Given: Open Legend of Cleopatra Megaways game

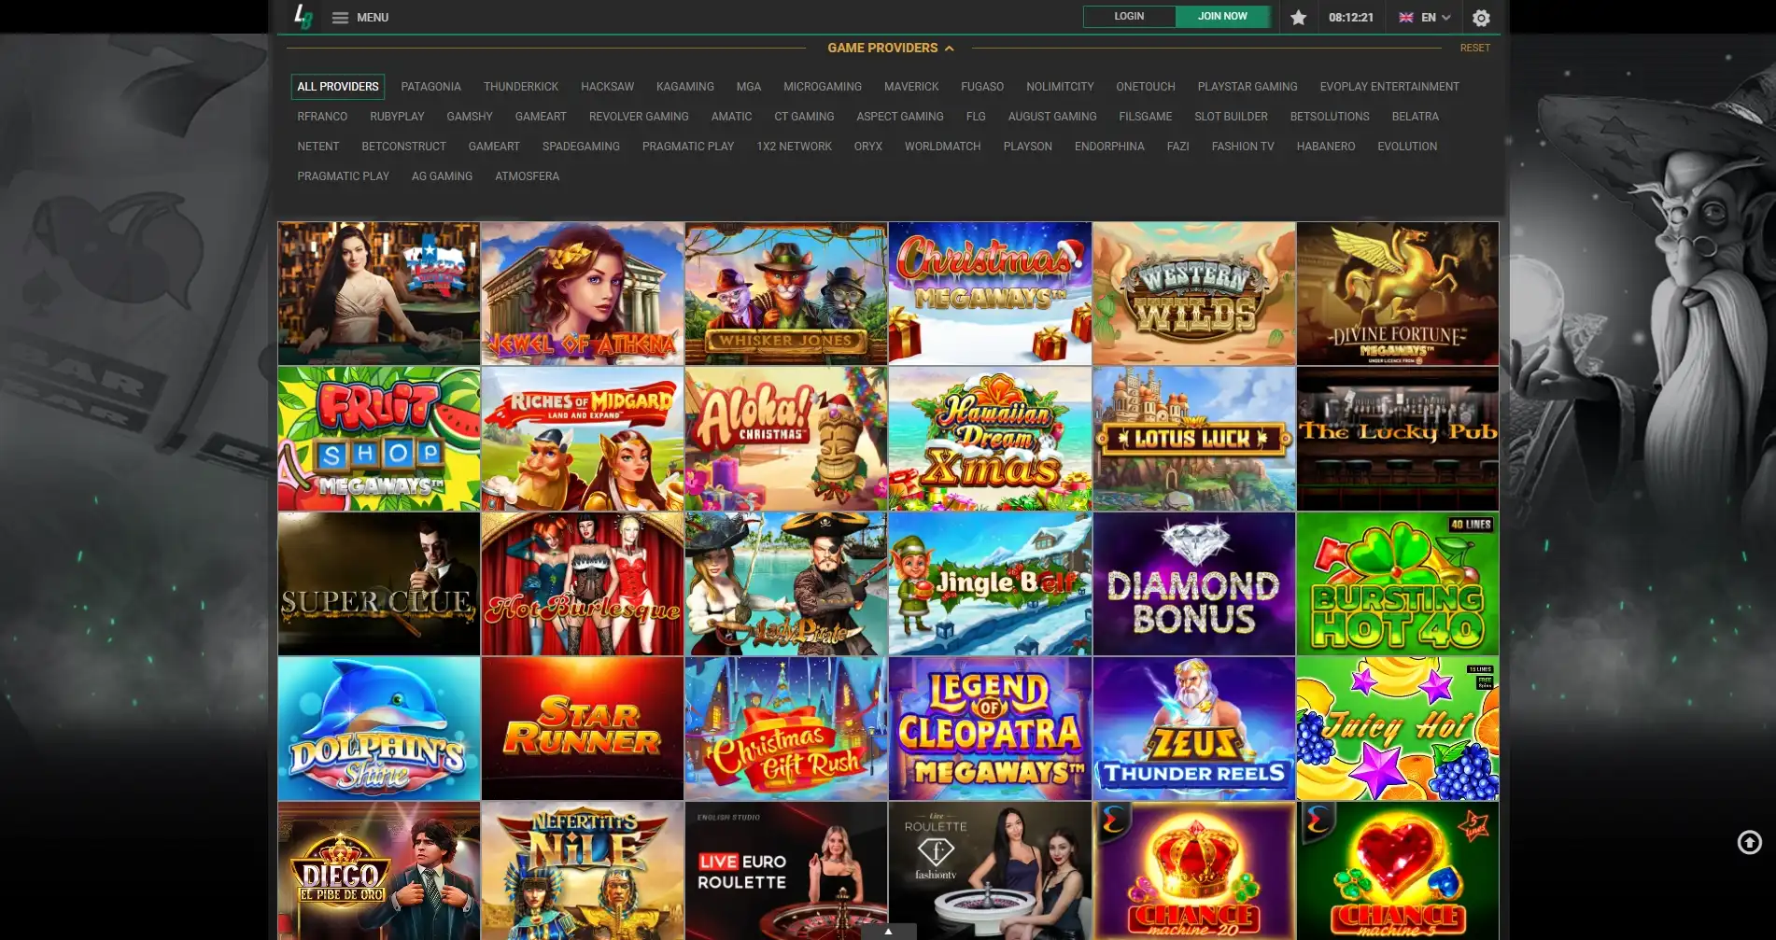Looking at the screenshot, I should 990,728.
